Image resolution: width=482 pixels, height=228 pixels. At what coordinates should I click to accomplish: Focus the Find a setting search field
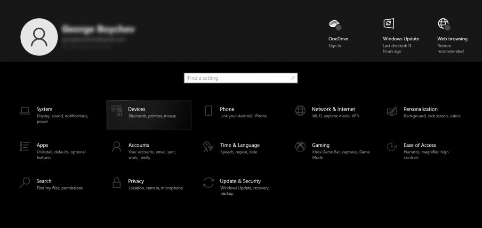241,78
